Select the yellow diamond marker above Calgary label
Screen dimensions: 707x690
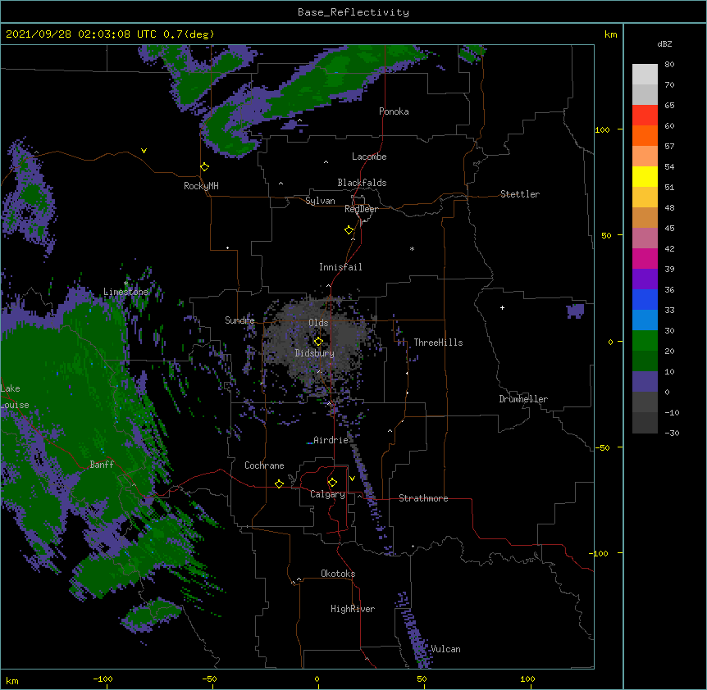(332, 483)
